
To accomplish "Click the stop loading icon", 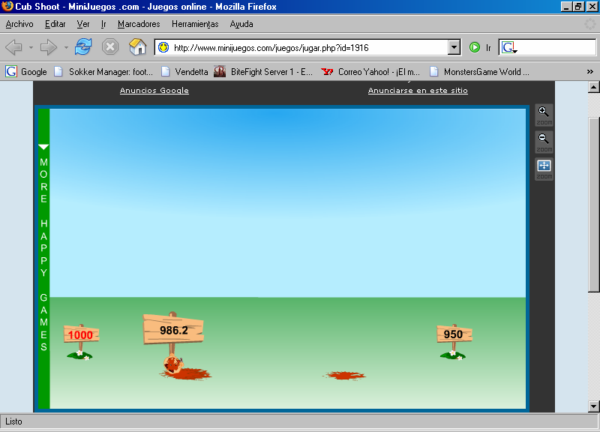I will [110, 47].
